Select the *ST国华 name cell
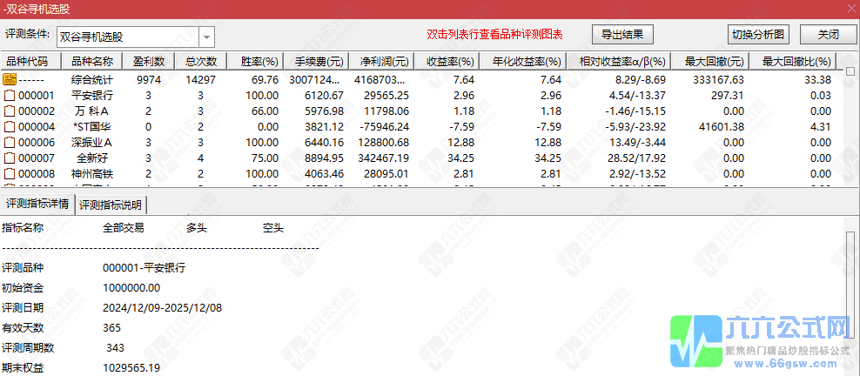 pos(92,127)
